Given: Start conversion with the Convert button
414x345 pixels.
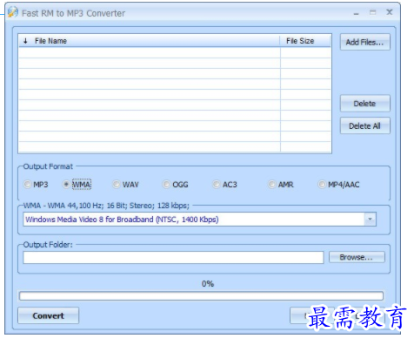Looking at the screenshot, I should (x=48, y=315).
